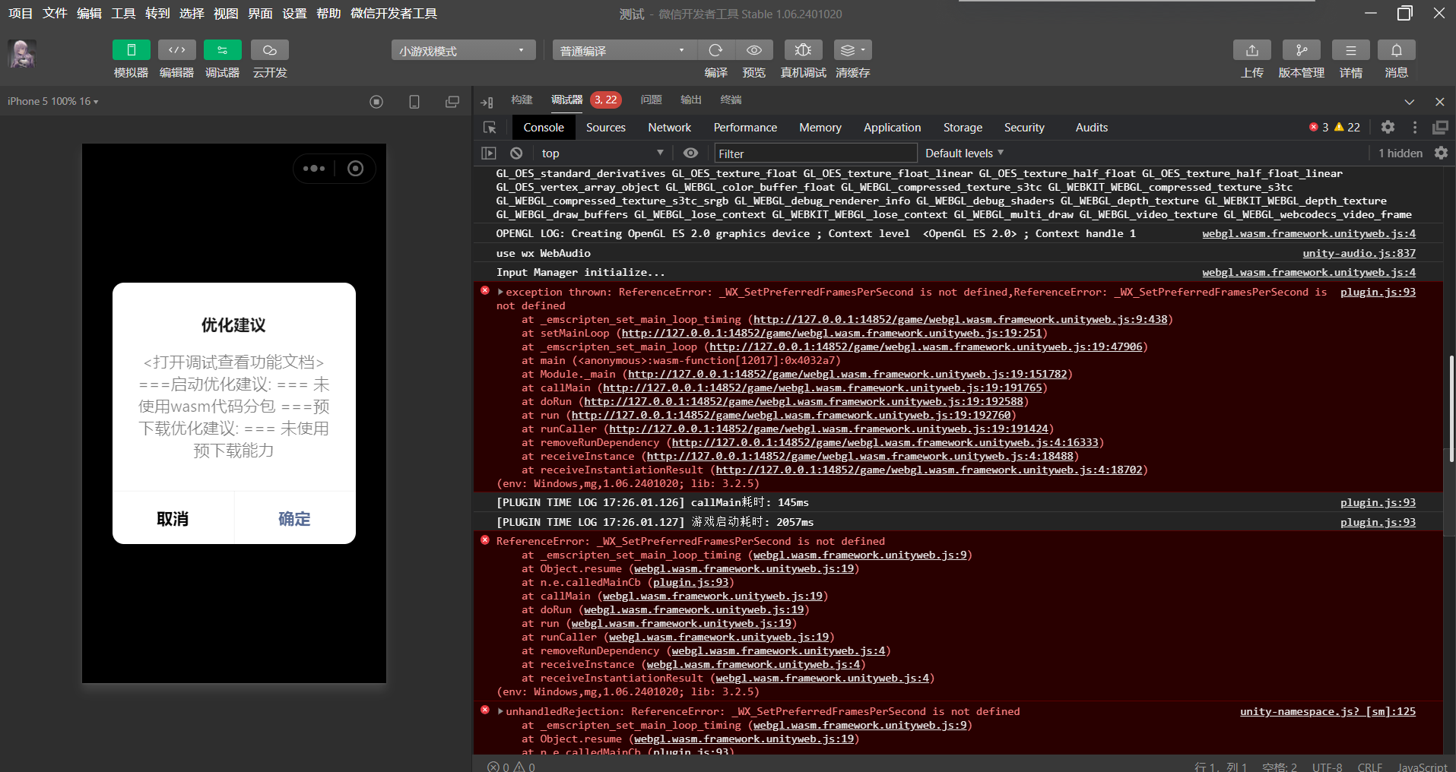Detach the simulator window icon
This screenshot has height=772, width=1456.
[452, 102]
